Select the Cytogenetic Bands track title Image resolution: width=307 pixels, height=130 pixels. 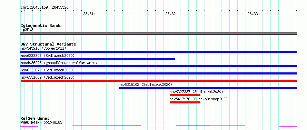(x=41, y=26)
